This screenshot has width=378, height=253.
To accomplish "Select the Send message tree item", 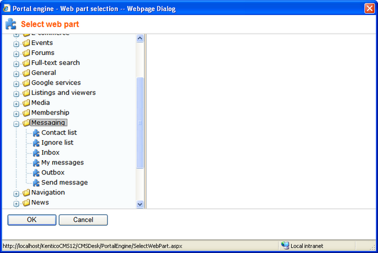I will (64, 183).
